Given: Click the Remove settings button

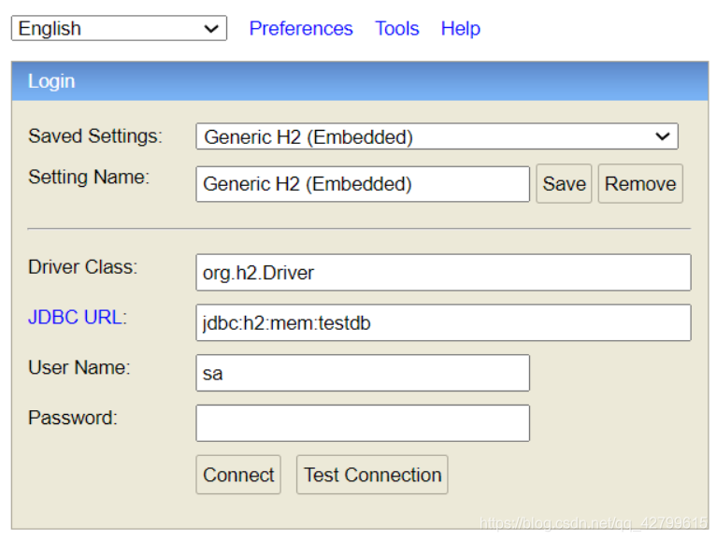Looking at the screenshot, I should pos(640,184).
